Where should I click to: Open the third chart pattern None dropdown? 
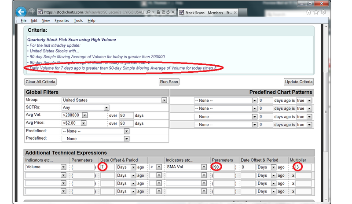point(225,117)
